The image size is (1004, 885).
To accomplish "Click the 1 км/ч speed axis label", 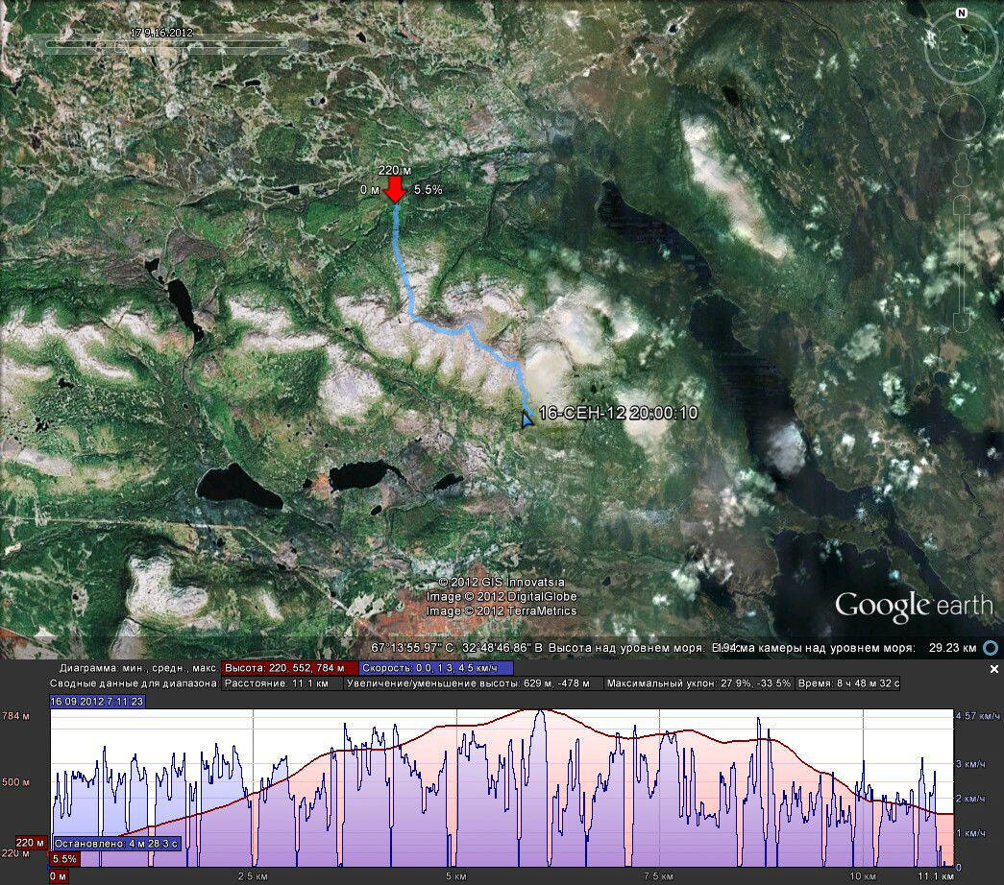I will 970,833.
